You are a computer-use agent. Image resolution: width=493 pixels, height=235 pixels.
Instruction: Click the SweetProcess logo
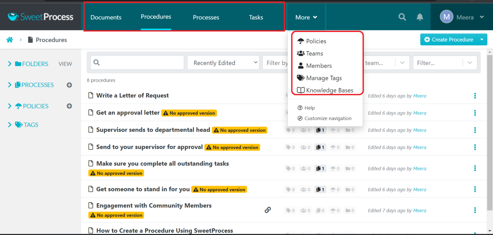(x=41, y=17)
